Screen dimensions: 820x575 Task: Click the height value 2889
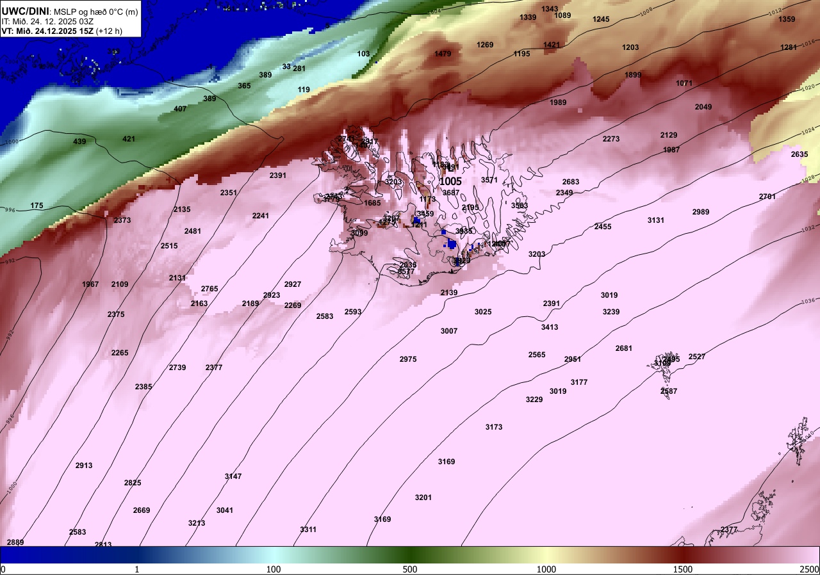click(x=15, y=542)
